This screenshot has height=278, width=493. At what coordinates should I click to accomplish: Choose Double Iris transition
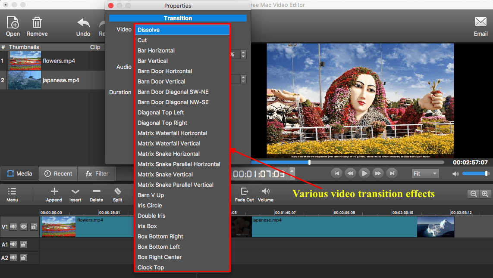coord(182,216)
